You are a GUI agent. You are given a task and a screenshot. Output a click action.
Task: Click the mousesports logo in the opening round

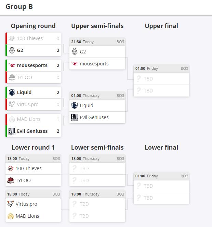point(12,65)
